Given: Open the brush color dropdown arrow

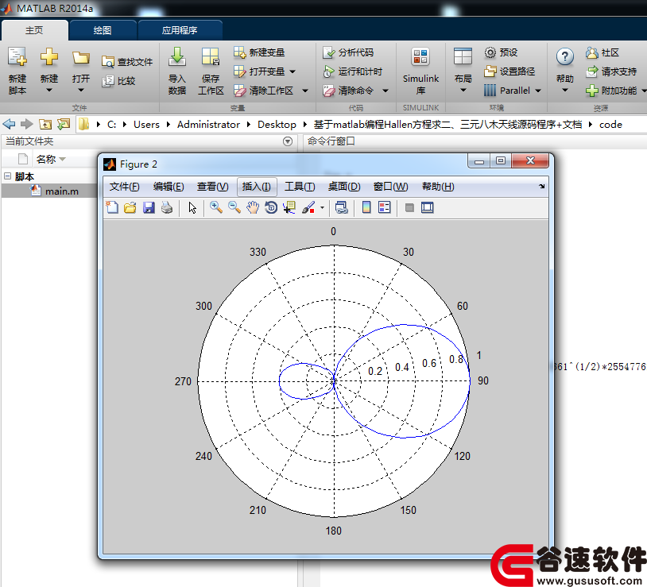Looking at the screenshot, I should (322, 208).
